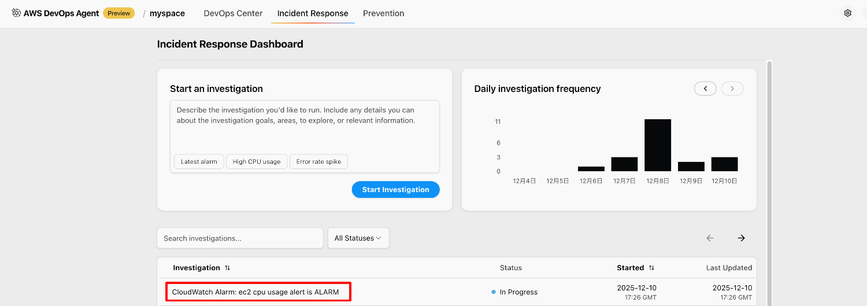The height and width of the screenshot is (306, 867).
Task: Click the Start Investigation button
Action: click(395, 190)
